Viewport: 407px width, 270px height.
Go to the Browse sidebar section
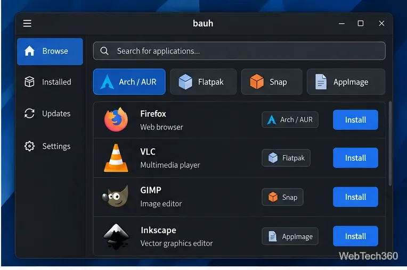(x=50, y=51)
